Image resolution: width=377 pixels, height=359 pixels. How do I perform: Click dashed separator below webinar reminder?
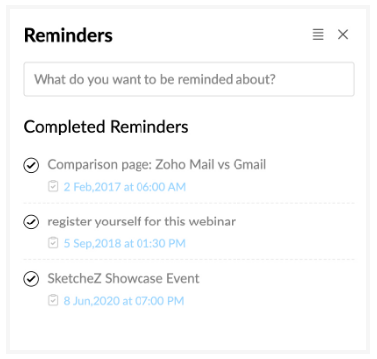[189, 260]
